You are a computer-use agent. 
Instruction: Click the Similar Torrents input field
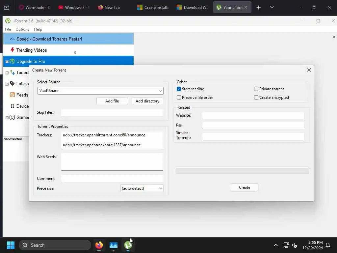coord(253,136)
